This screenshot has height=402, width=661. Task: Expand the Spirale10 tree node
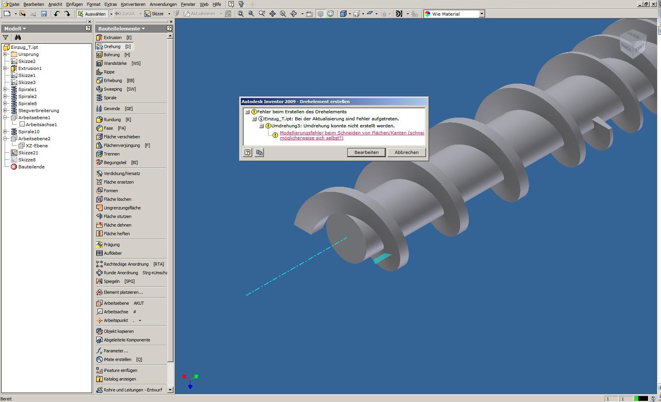pyautogui.click(x=5, y=132)
